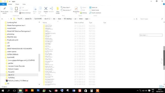Click Pin to Quick access icon

[4, 10]
